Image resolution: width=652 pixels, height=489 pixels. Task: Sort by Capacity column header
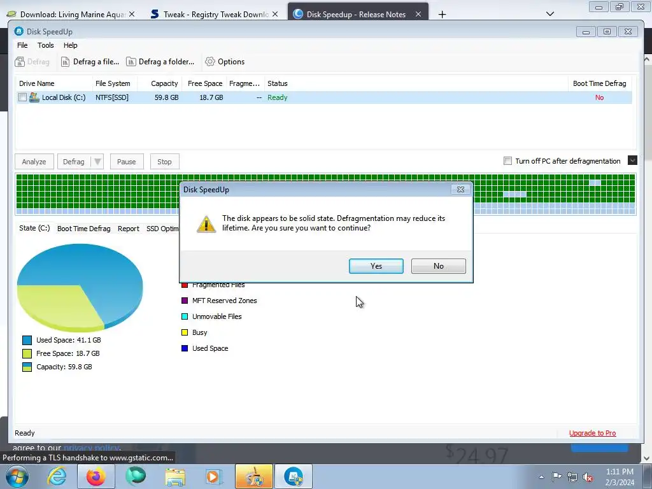point(164,83)
